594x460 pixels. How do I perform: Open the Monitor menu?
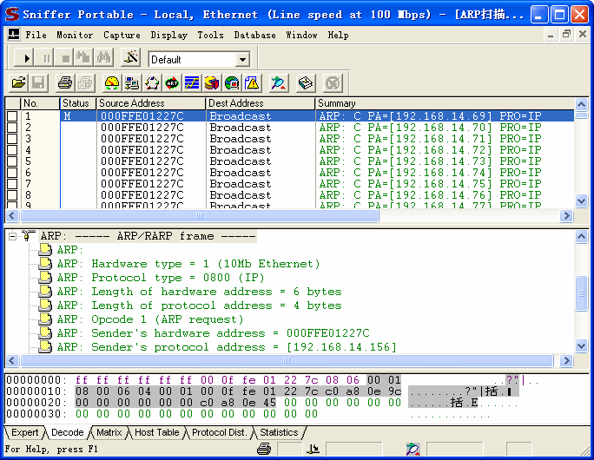coord(75,35)
